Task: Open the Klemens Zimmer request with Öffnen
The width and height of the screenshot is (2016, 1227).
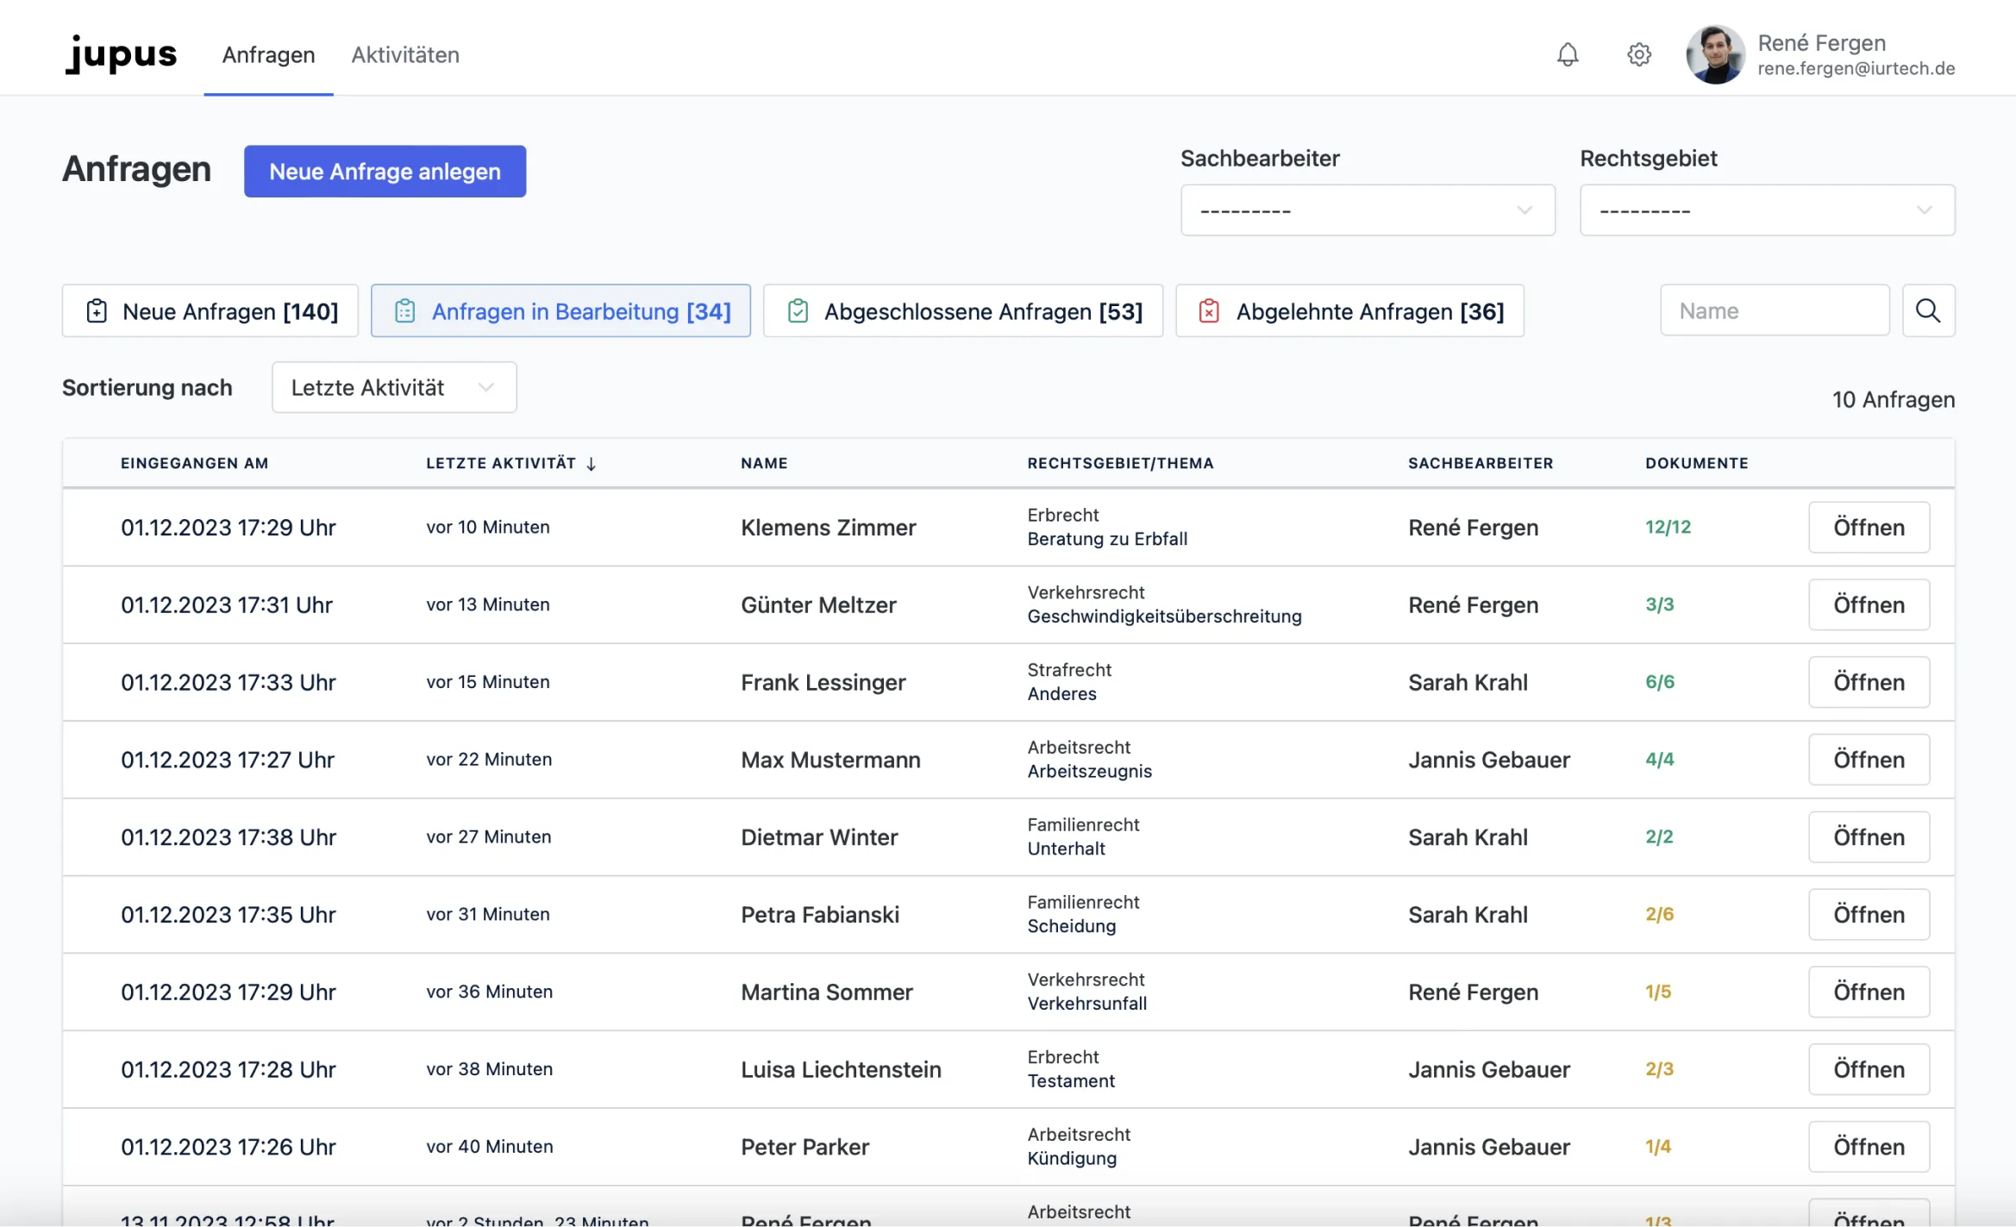Action: [x=1868, y=527]
